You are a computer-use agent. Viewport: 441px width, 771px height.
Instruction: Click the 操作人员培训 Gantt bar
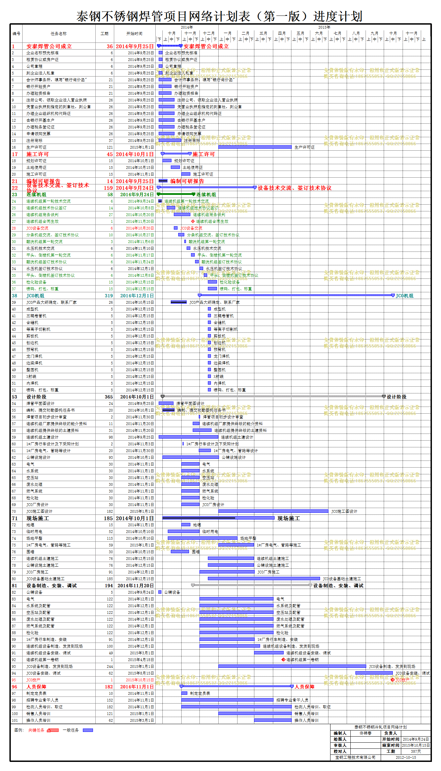tap(273, 720)
